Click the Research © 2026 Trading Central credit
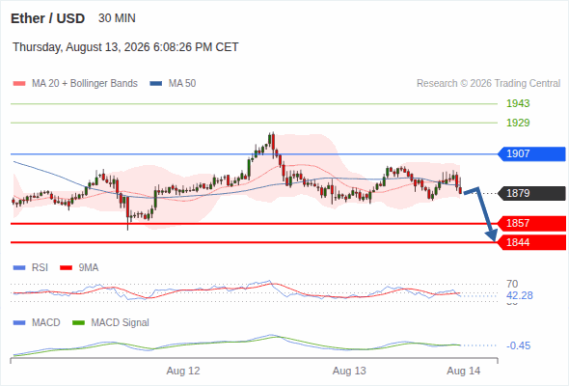Screen dimensions: 569x386 [x=488, y=84]
